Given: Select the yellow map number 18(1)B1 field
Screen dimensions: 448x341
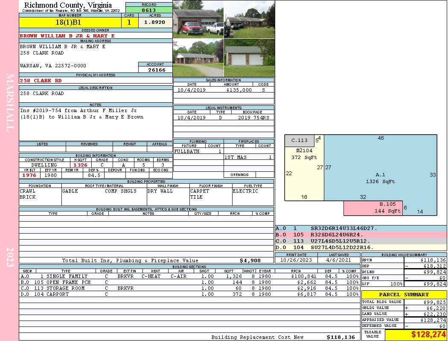Looking at the screenshot, I should [x=70, y=23].
